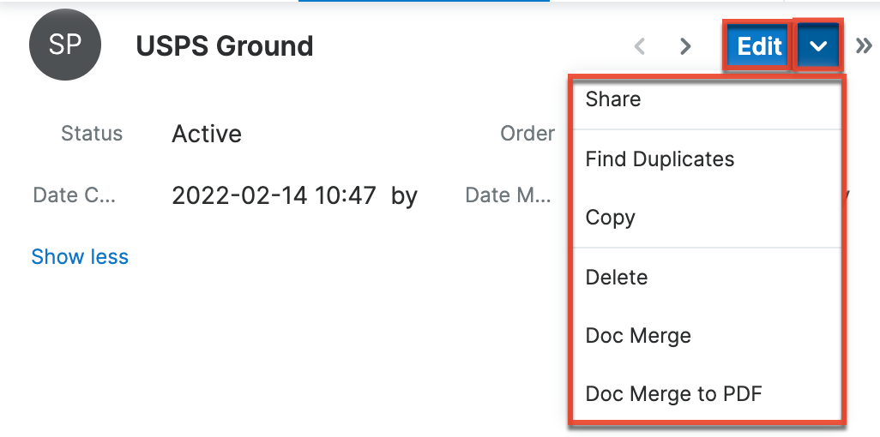Collapse details with Show less link
Image resolution: width=880 pixels, height=437 pixels.
(80, 257)
